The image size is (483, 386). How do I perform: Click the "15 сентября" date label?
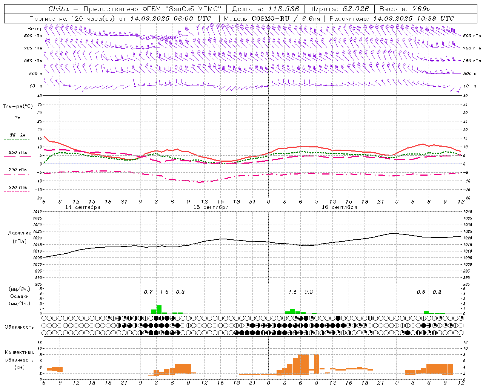point(211,207)
